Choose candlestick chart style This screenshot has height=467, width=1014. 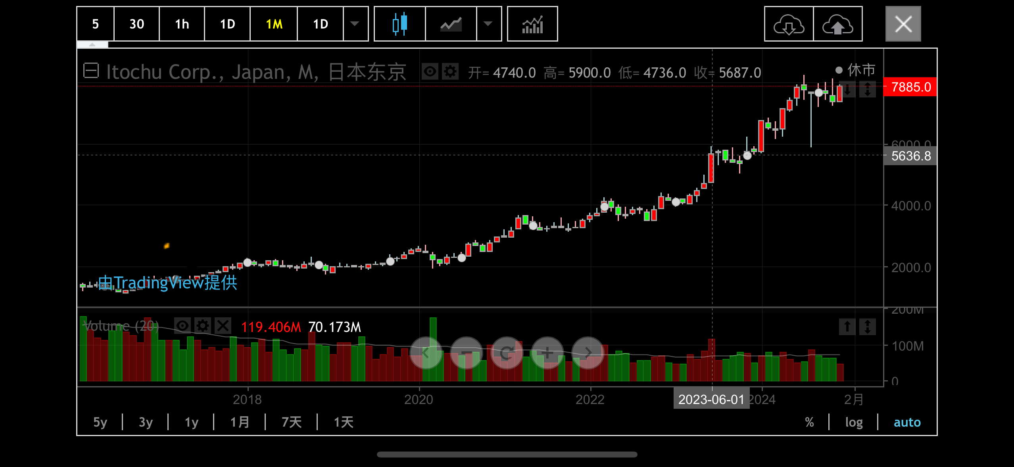(399, 24)
